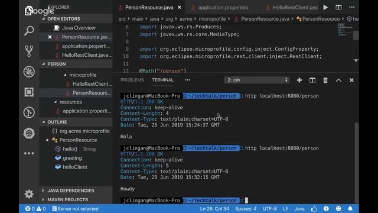This screenshot has width=378, height=213.
Task: Show additional views ellipsis in activity bar
Action: coord(29,153)
